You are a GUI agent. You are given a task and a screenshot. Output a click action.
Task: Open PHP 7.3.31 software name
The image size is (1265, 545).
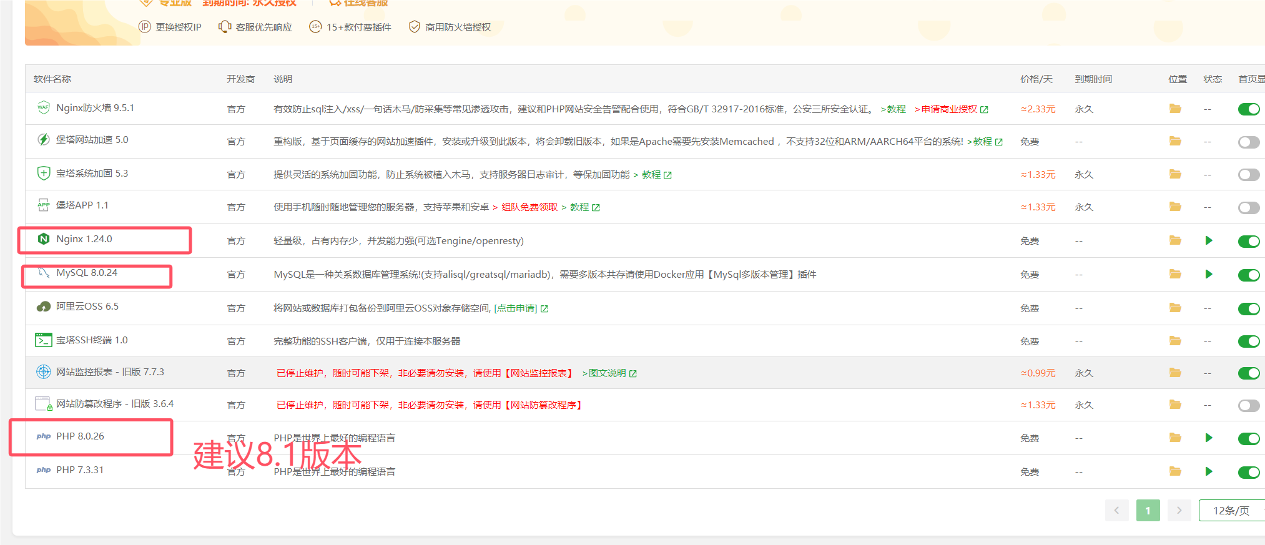pyautogui.click(x=80, y=470)
